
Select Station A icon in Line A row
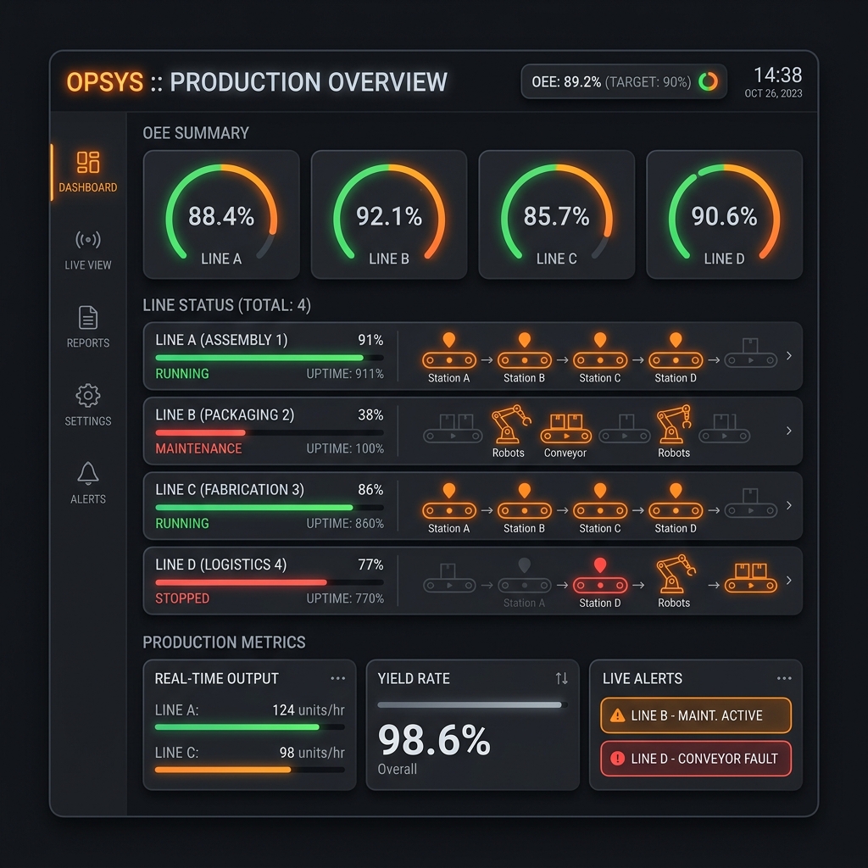click(x=449, y=352)
